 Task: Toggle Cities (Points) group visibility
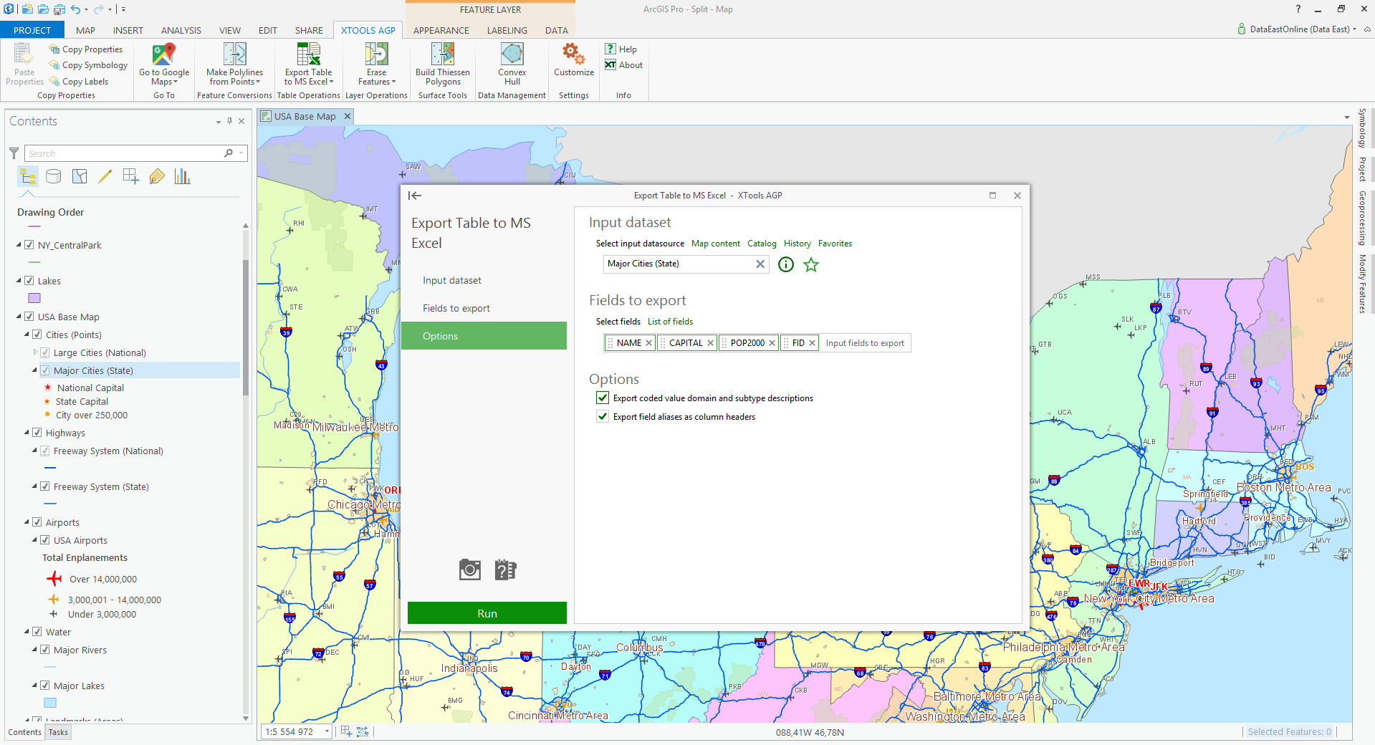(x=37, y=335)
